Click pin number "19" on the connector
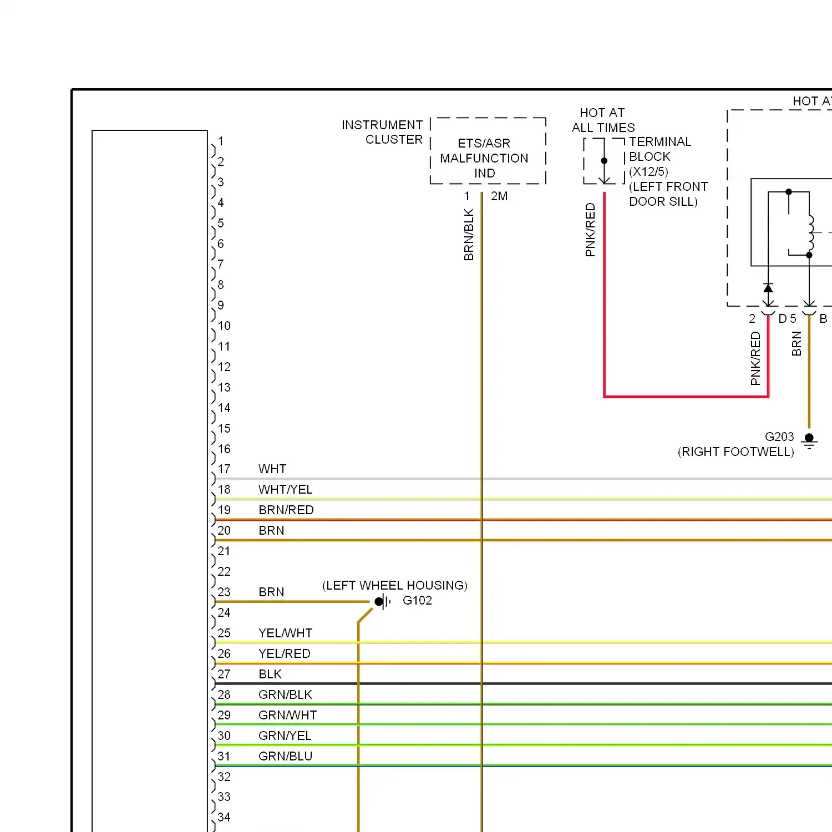 tap(224, 510)
